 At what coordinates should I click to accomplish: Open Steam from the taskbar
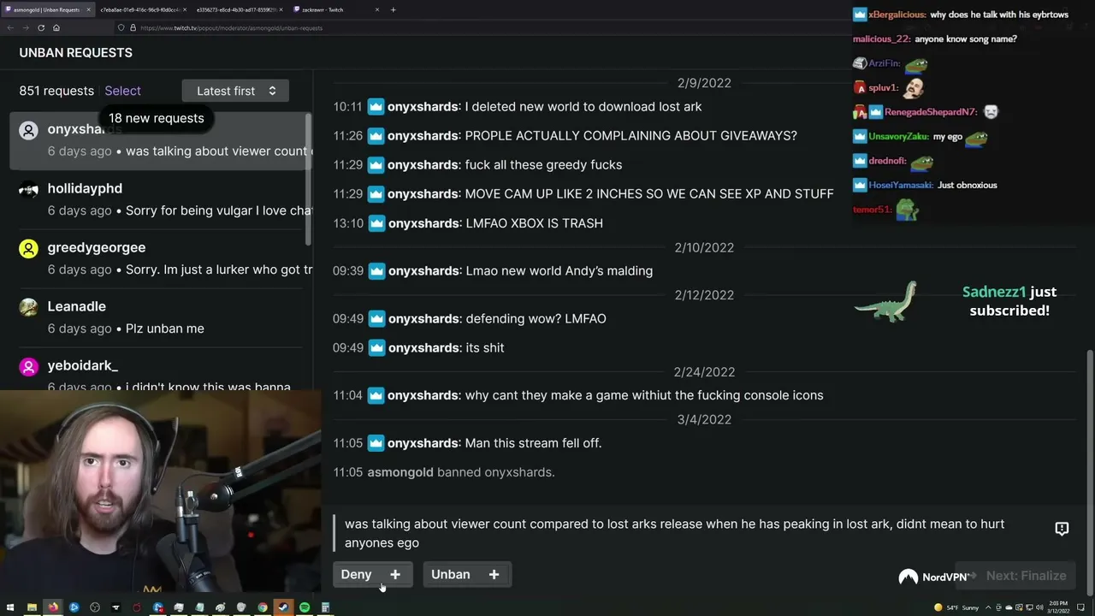pyautogui.click(x=283, y=607)
